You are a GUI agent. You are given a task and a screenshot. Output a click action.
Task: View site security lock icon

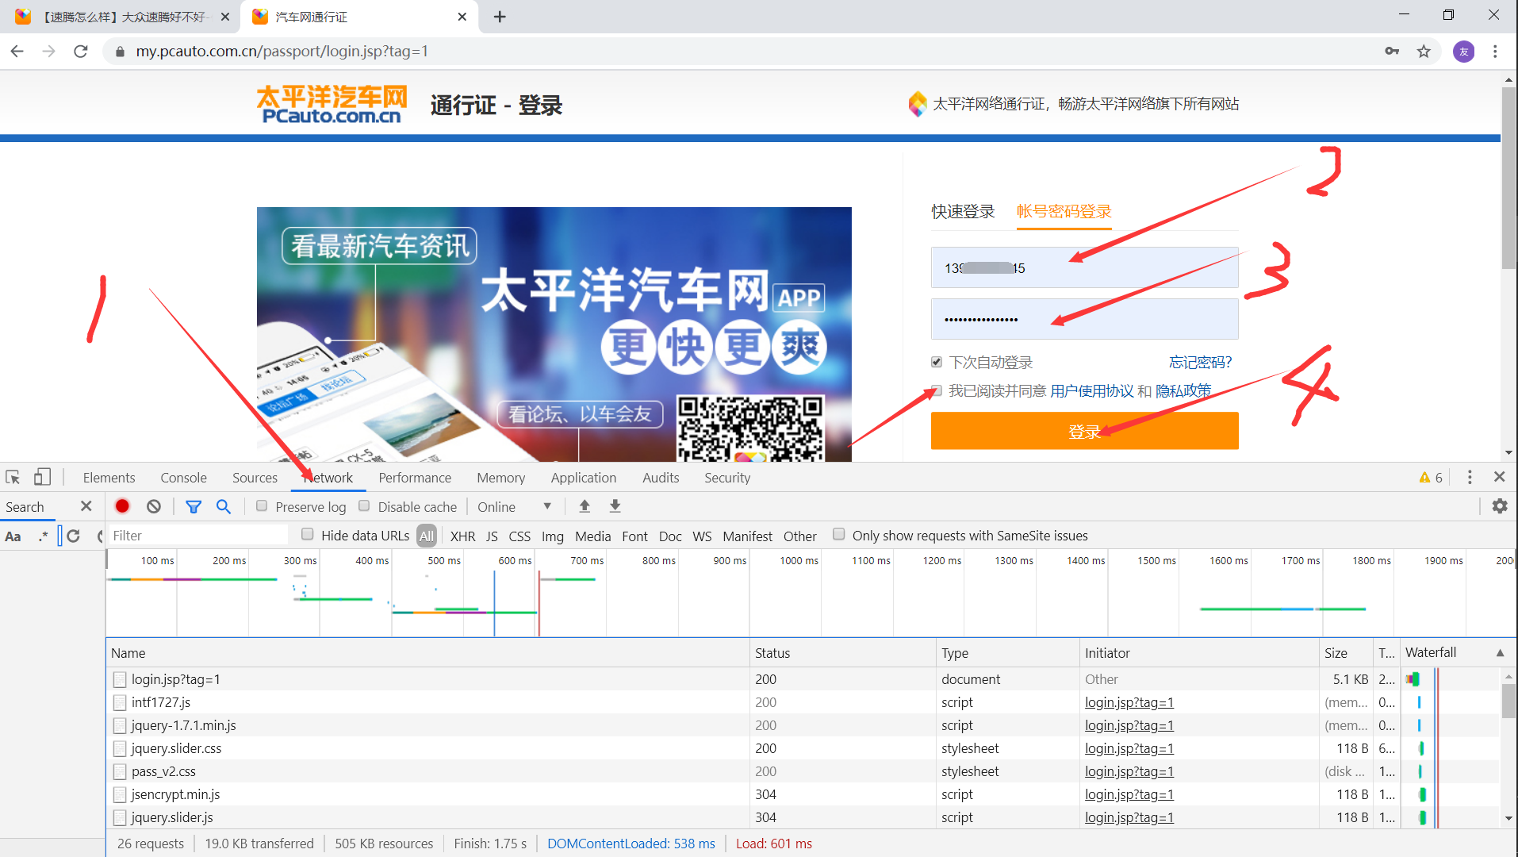[120, 52]
